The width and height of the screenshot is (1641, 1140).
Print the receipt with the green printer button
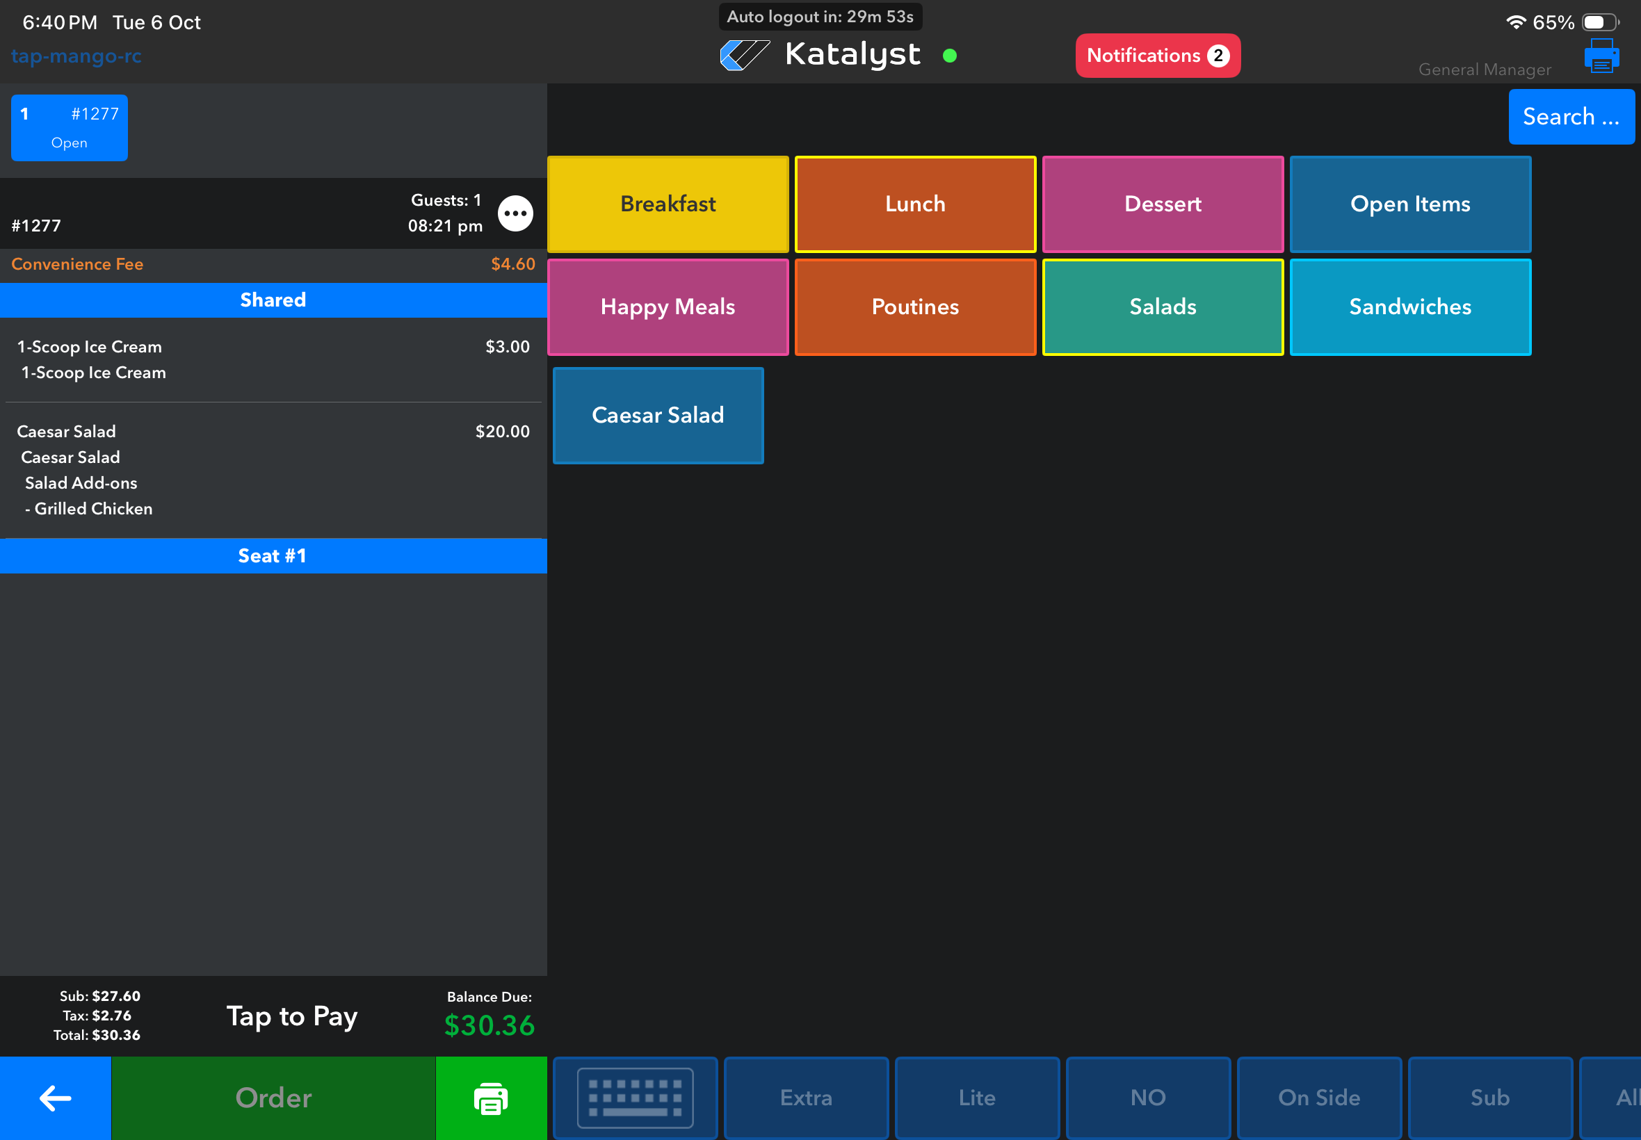491,1098
